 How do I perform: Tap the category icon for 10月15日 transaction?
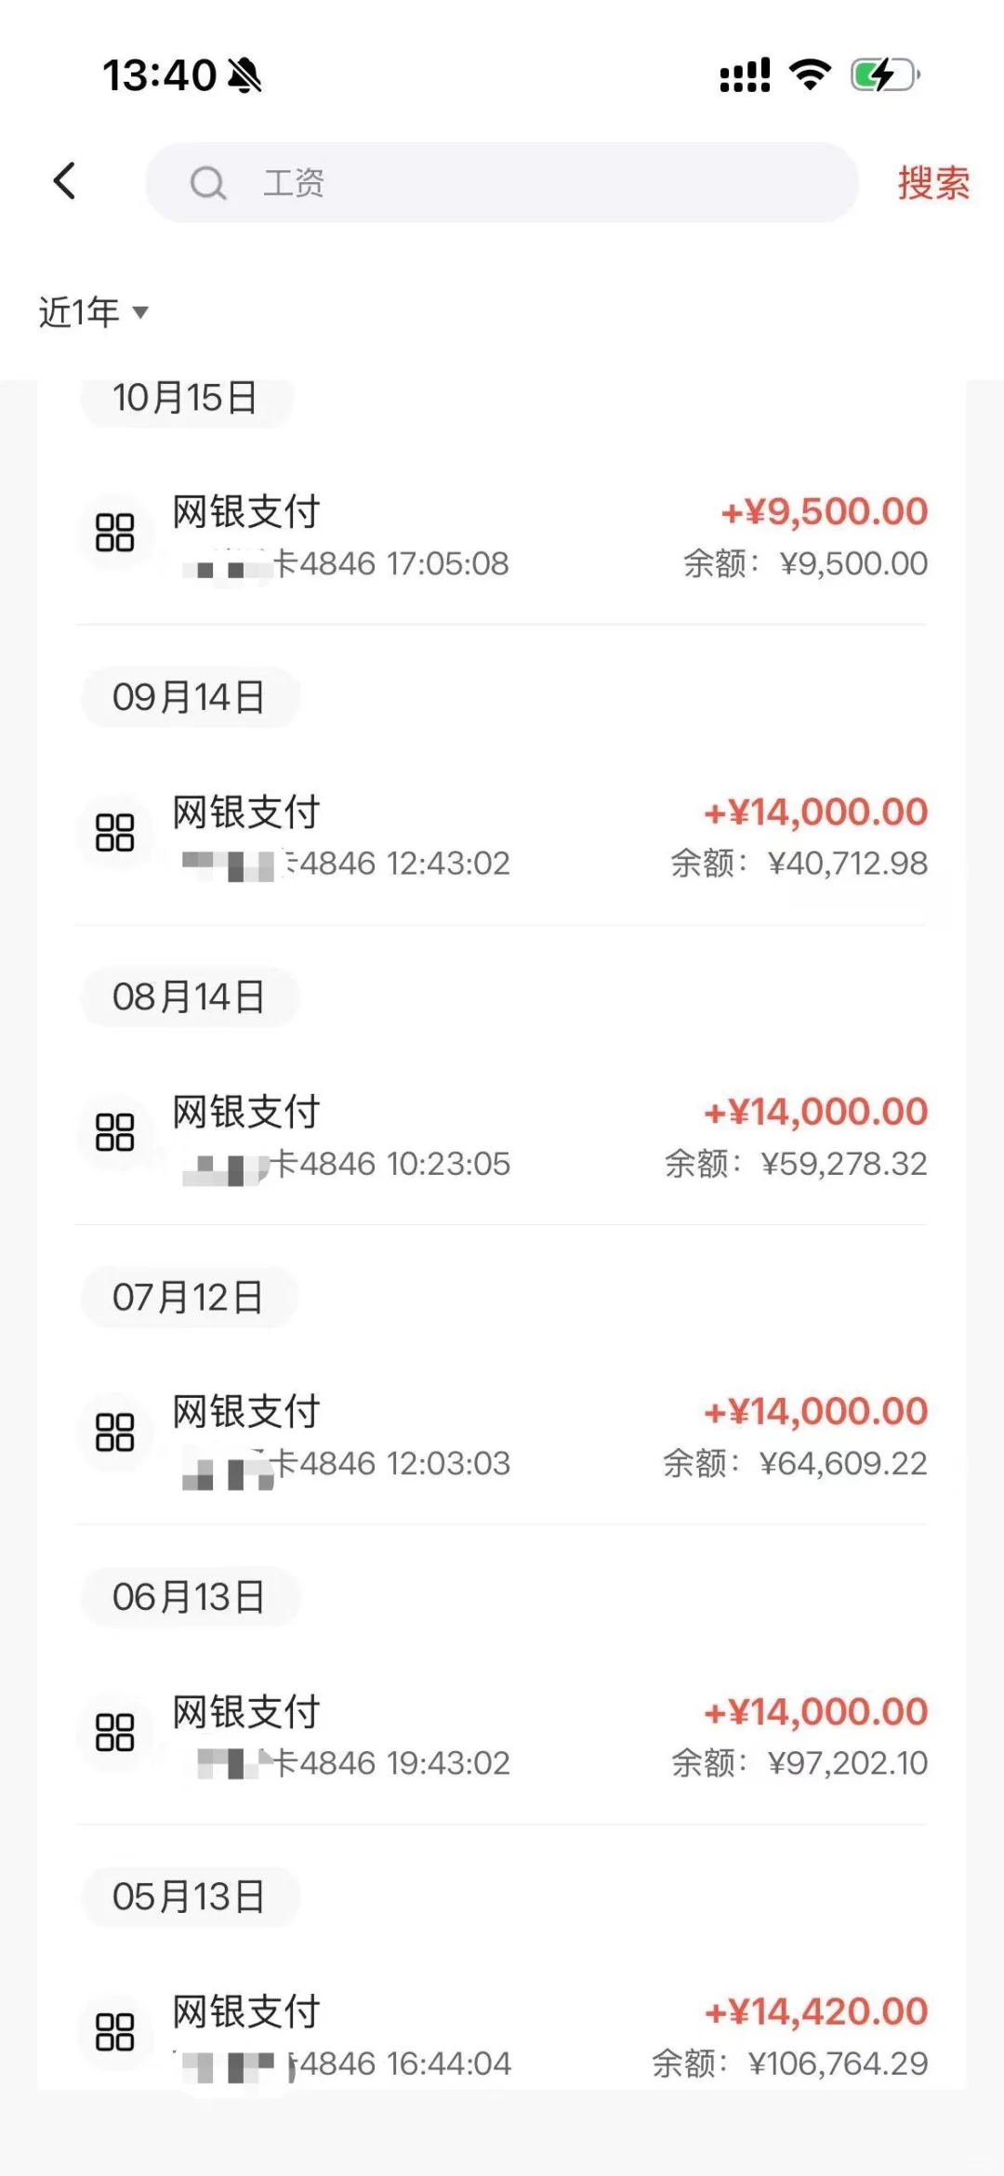click(115, 534)
